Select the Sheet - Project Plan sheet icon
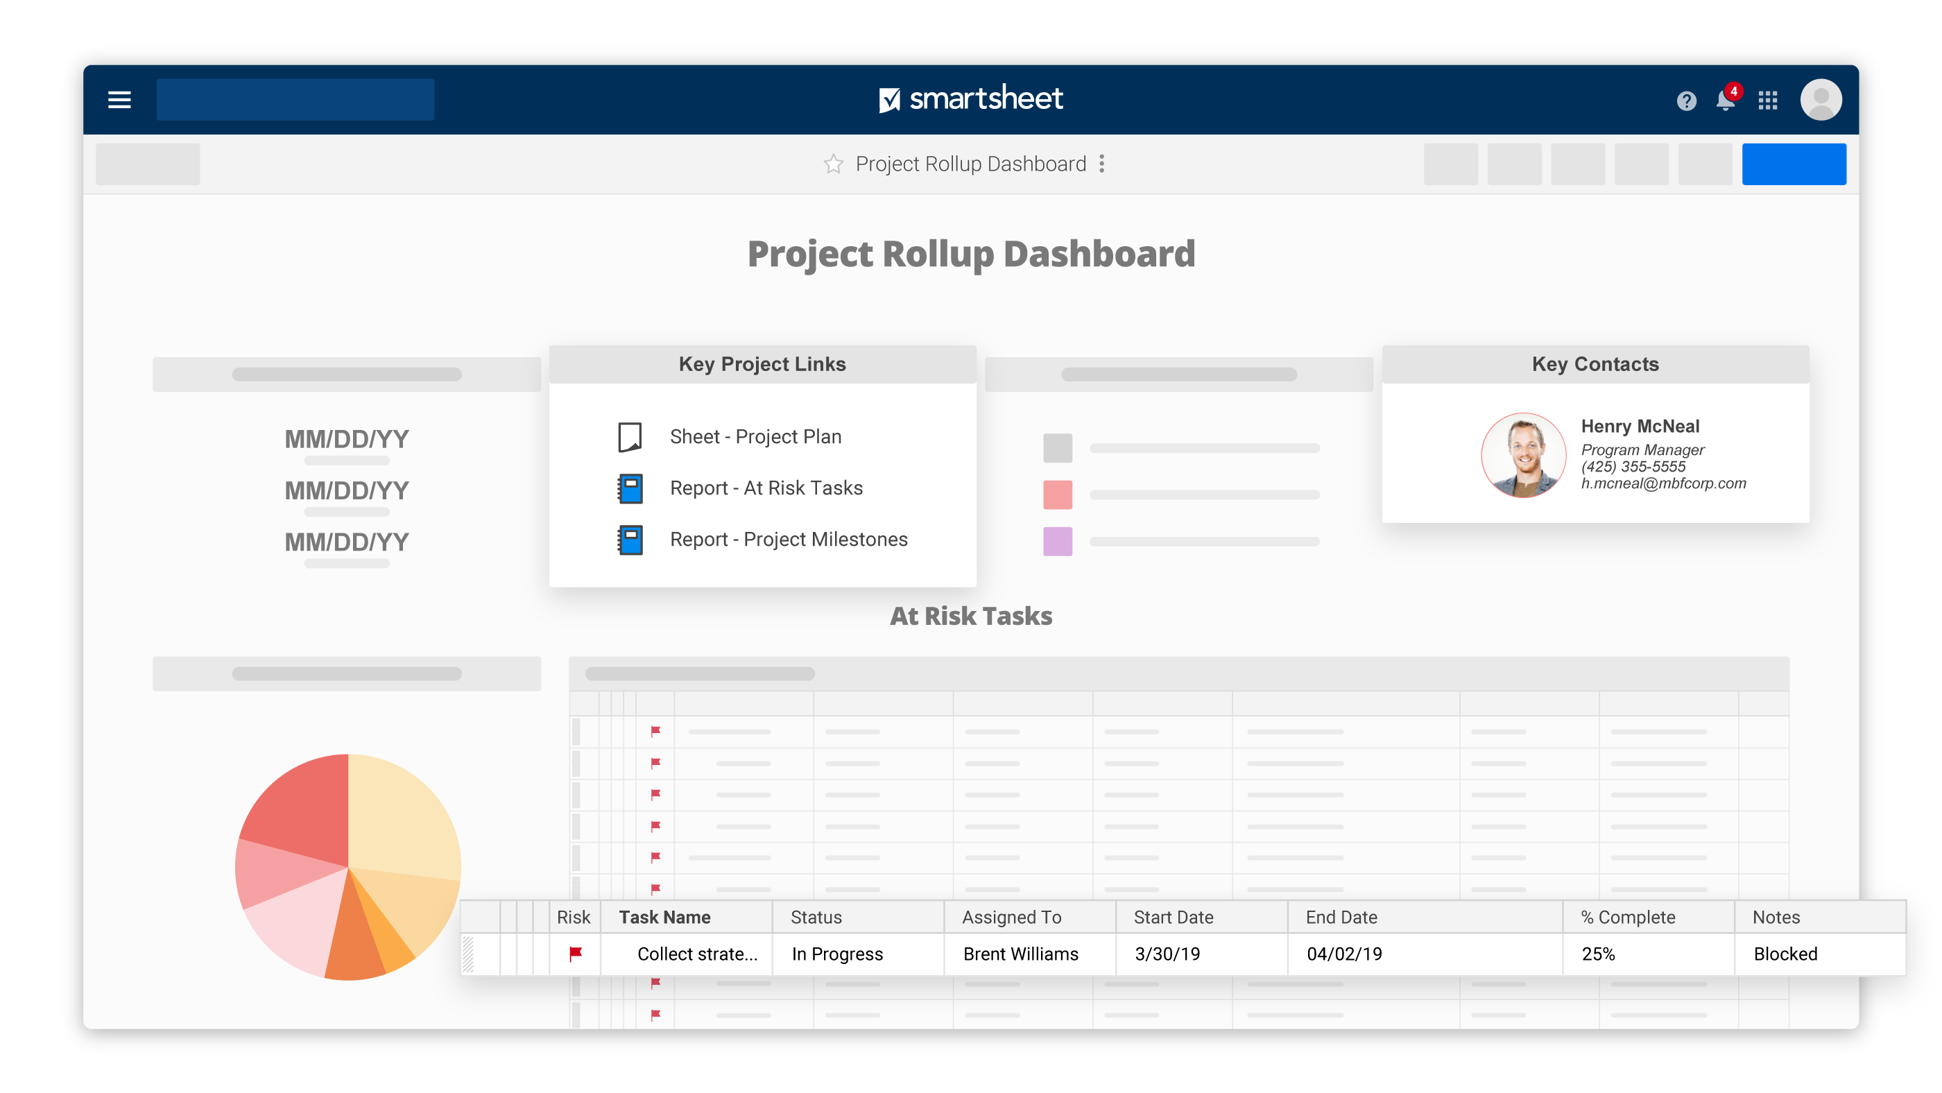The image size is (1942, 1093). (630, 436)
